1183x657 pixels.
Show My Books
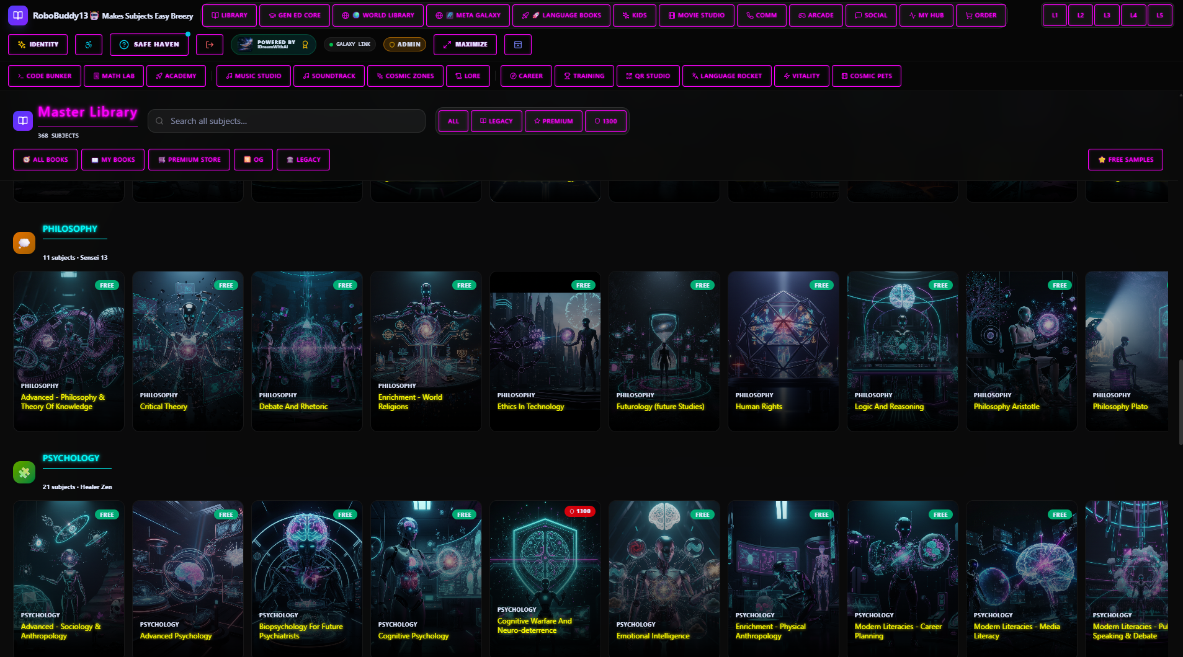click(113, 160)
